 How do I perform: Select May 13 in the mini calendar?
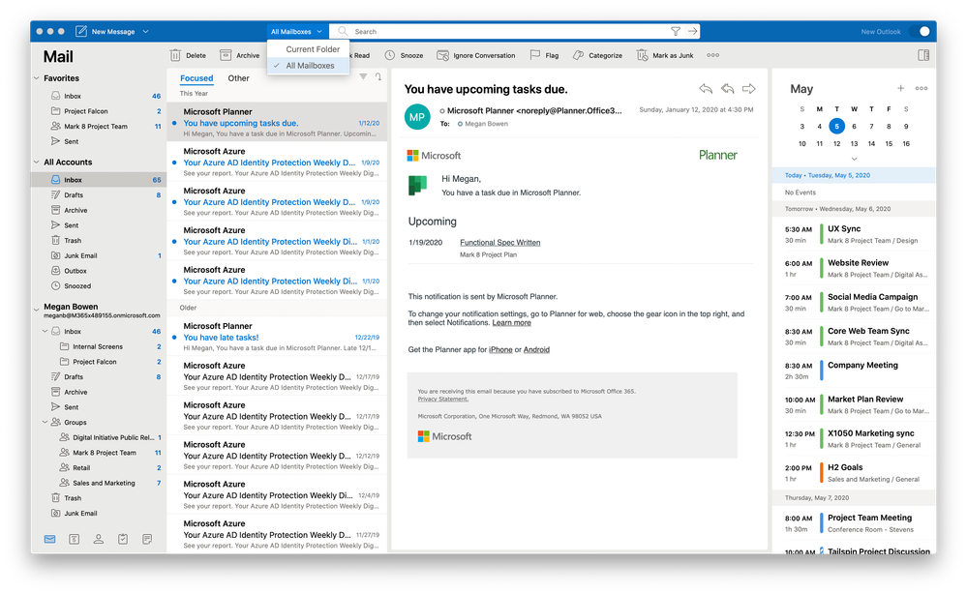(x=854, y=143)
